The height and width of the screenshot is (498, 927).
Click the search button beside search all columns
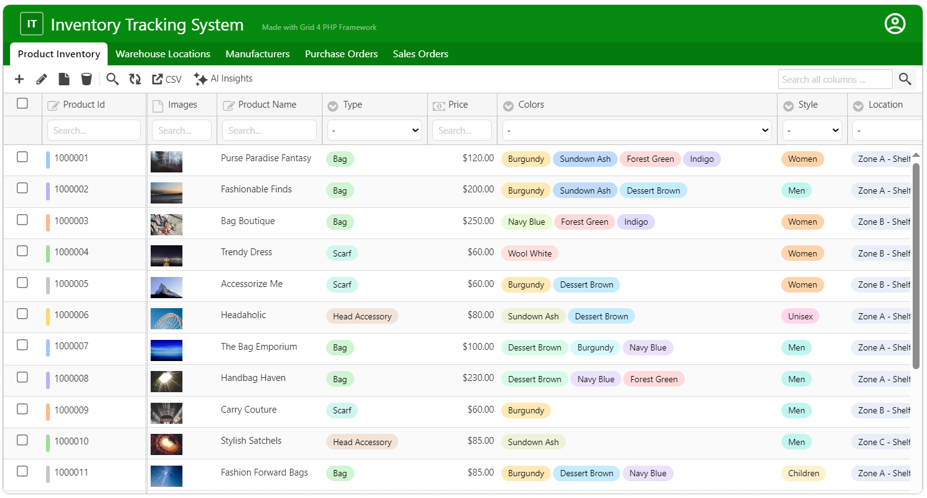(905, 79)
